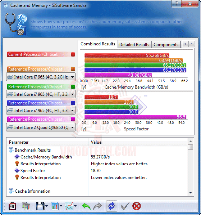Open the save icon's dropdown arrow
201x215 pixels.
46,206
